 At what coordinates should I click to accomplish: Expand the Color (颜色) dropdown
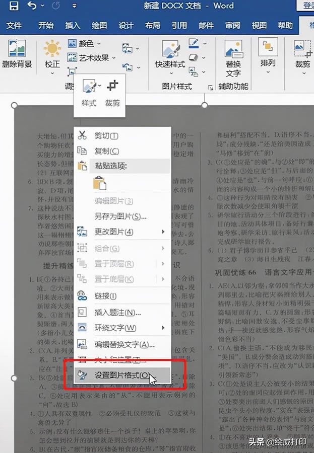87,44
